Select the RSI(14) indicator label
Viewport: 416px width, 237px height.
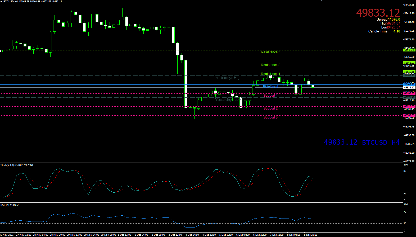tap(10, 205)
